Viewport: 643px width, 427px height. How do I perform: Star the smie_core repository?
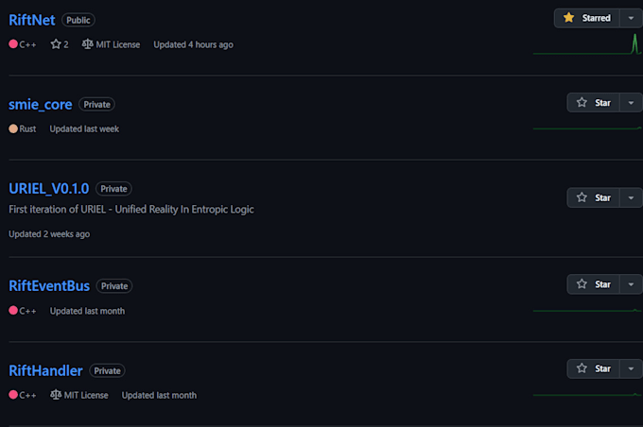click(593, 103)
